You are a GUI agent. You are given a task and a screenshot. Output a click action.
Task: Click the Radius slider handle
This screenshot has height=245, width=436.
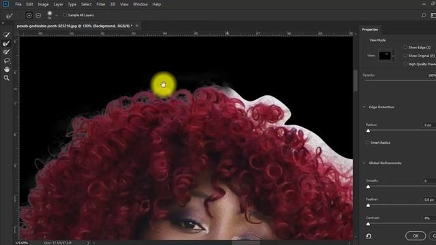point(368,131)
